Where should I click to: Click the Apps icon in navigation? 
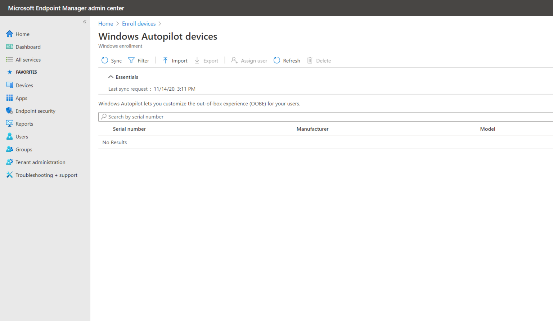[x=9, y=98]
